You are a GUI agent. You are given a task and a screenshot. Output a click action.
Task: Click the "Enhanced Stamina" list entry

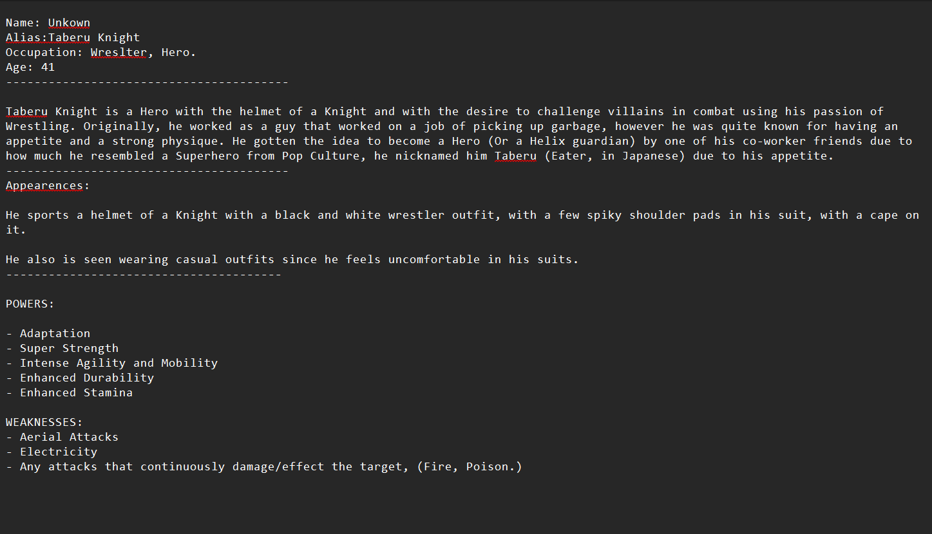76,393
